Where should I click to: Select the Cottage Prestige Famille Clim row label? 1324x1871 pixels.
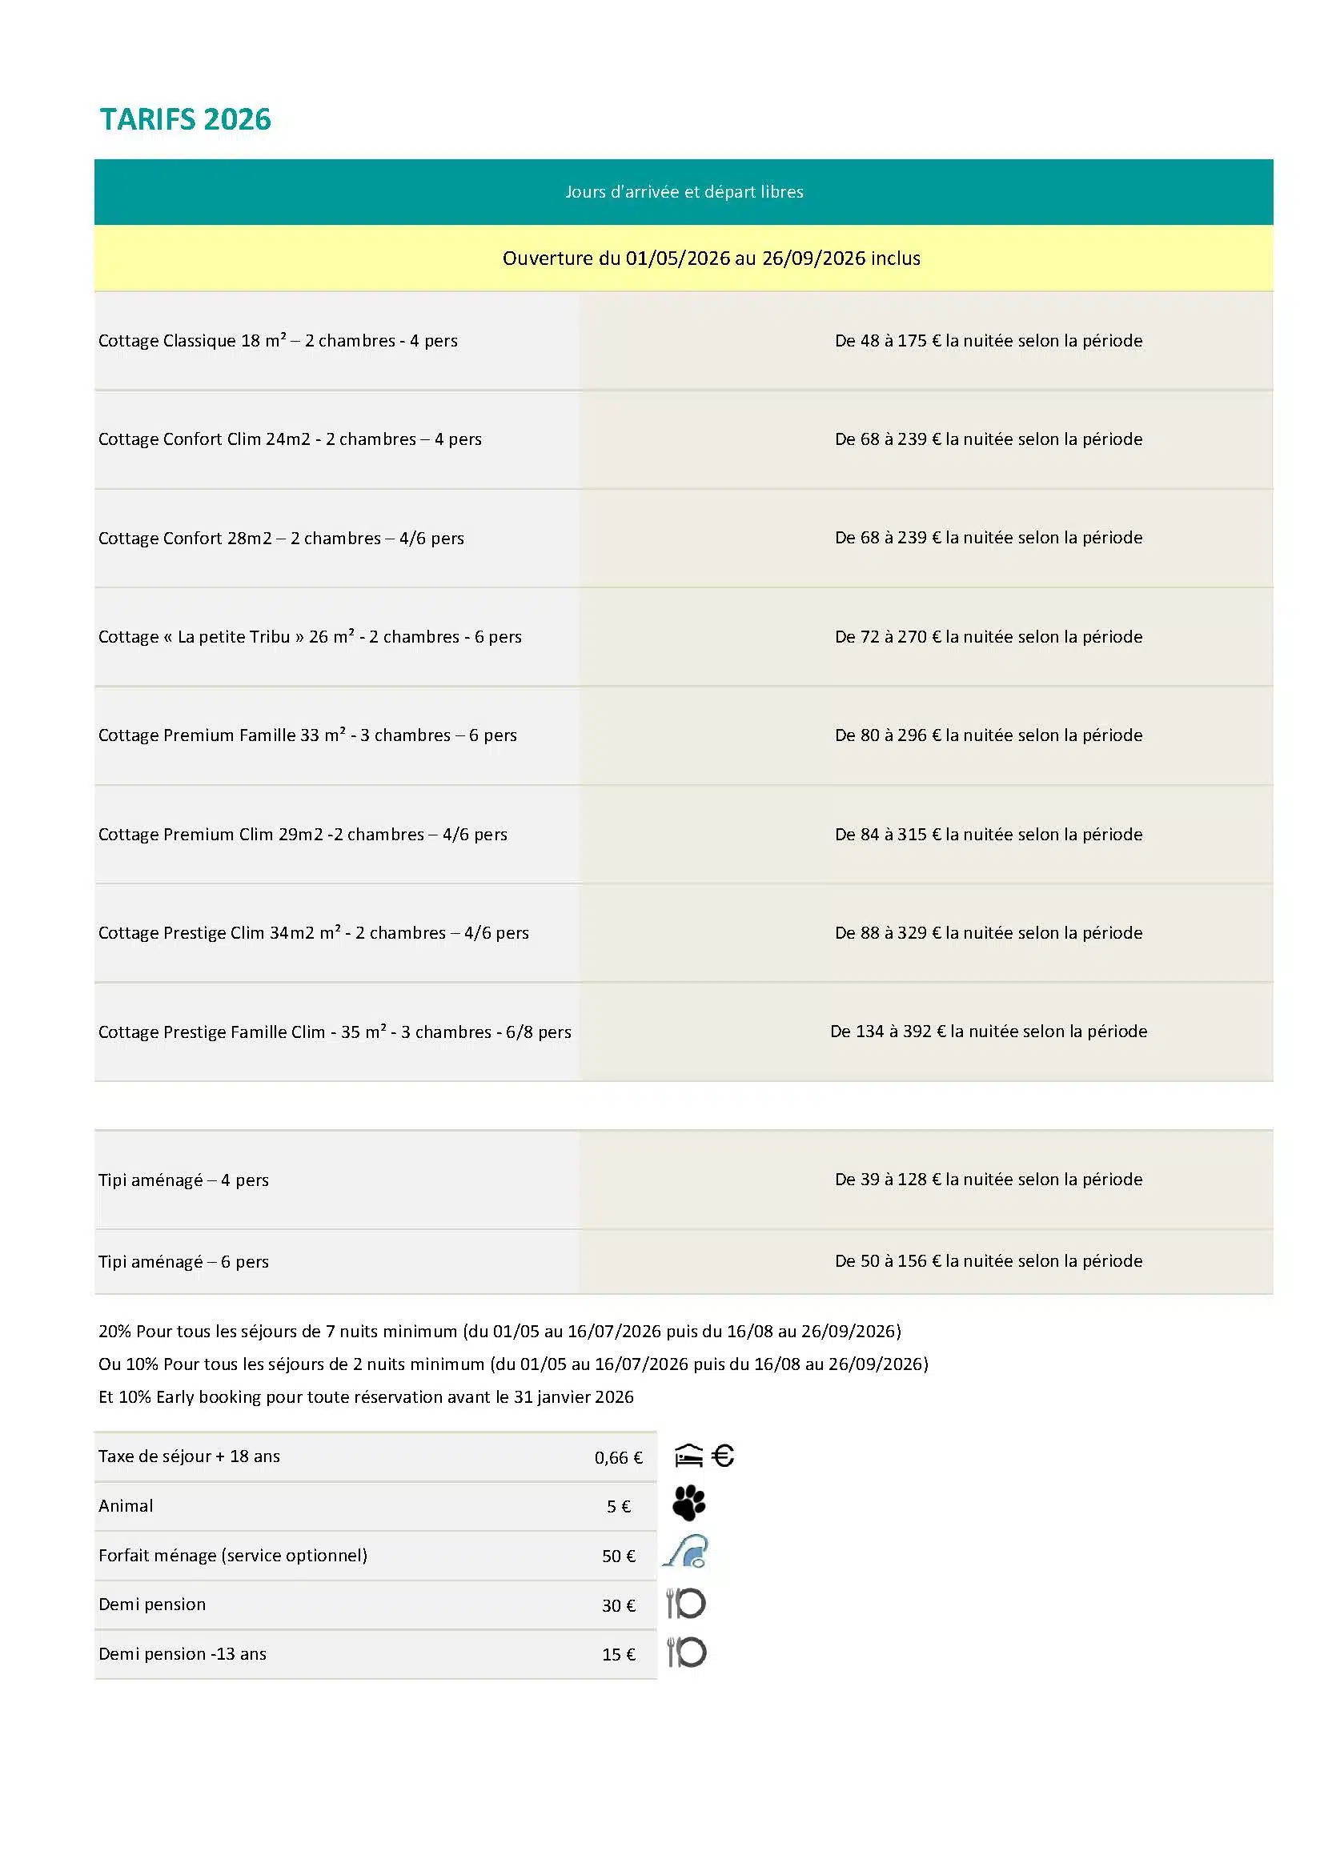coord(335,1032)
